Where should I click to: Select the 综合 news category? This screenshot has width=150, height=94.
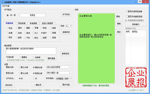[x=9, y=28]
